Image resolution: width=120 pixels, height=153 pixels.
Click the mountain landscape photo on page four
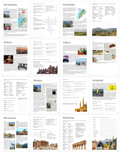[104, 32]
